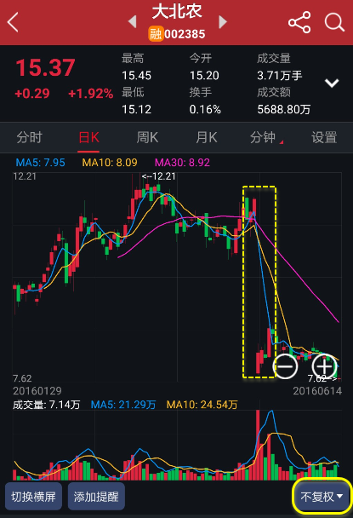Viewport: 353px width, 518px height.
Task: Open the 不复权 adjustment dropdown
Action: [x=322, y=496]
